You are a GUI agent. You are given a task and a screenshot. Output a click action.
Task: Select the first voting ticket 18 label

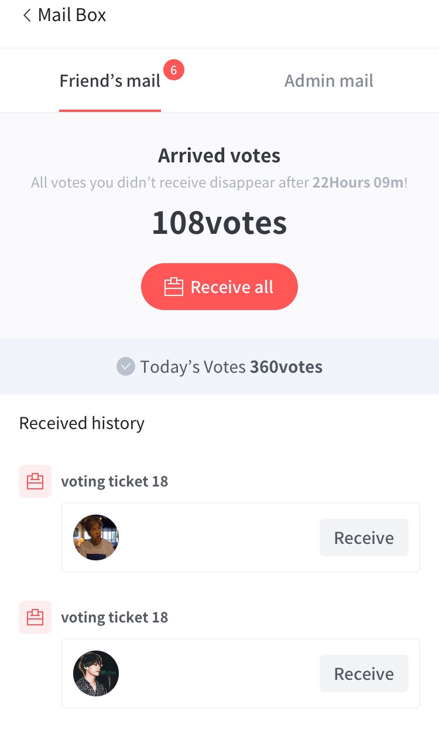pyautogui.click(x=115, y=482)
